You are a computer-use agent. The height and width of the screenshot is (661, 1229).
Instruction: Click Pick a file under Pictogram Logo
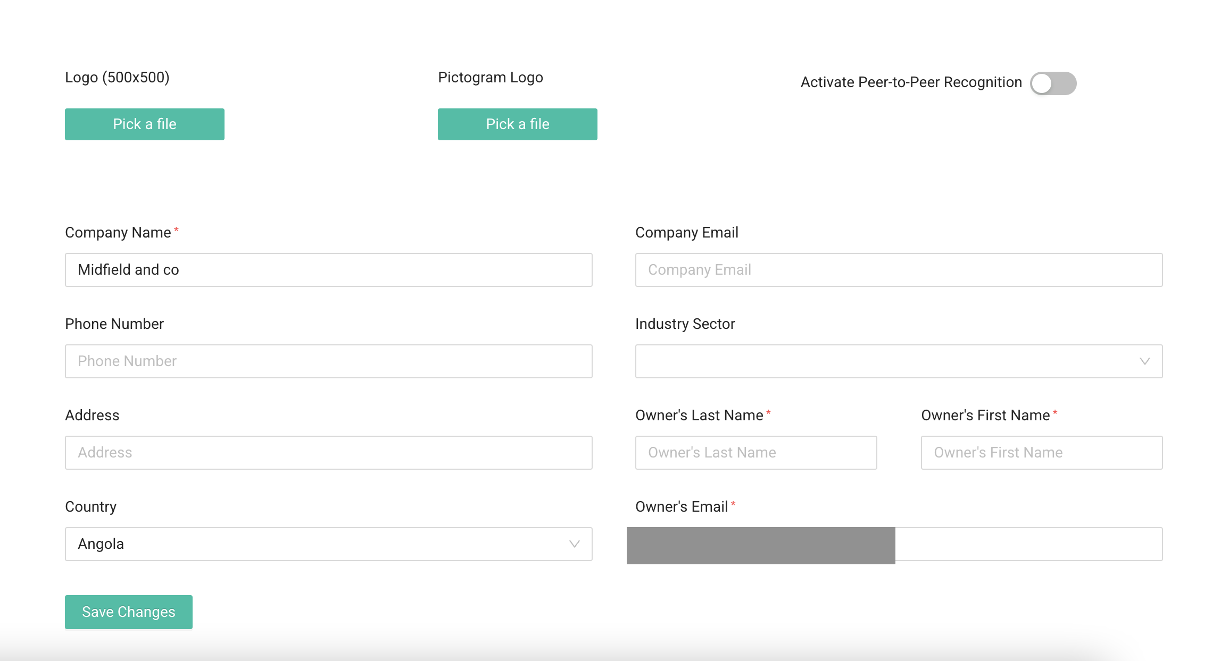517,124
